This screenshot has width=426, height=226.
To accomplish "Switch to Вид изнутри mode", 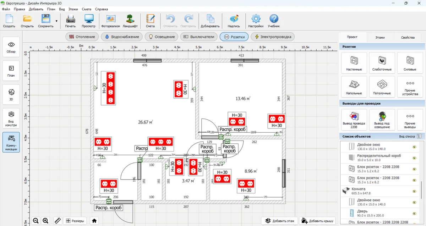I will point(11,118).
